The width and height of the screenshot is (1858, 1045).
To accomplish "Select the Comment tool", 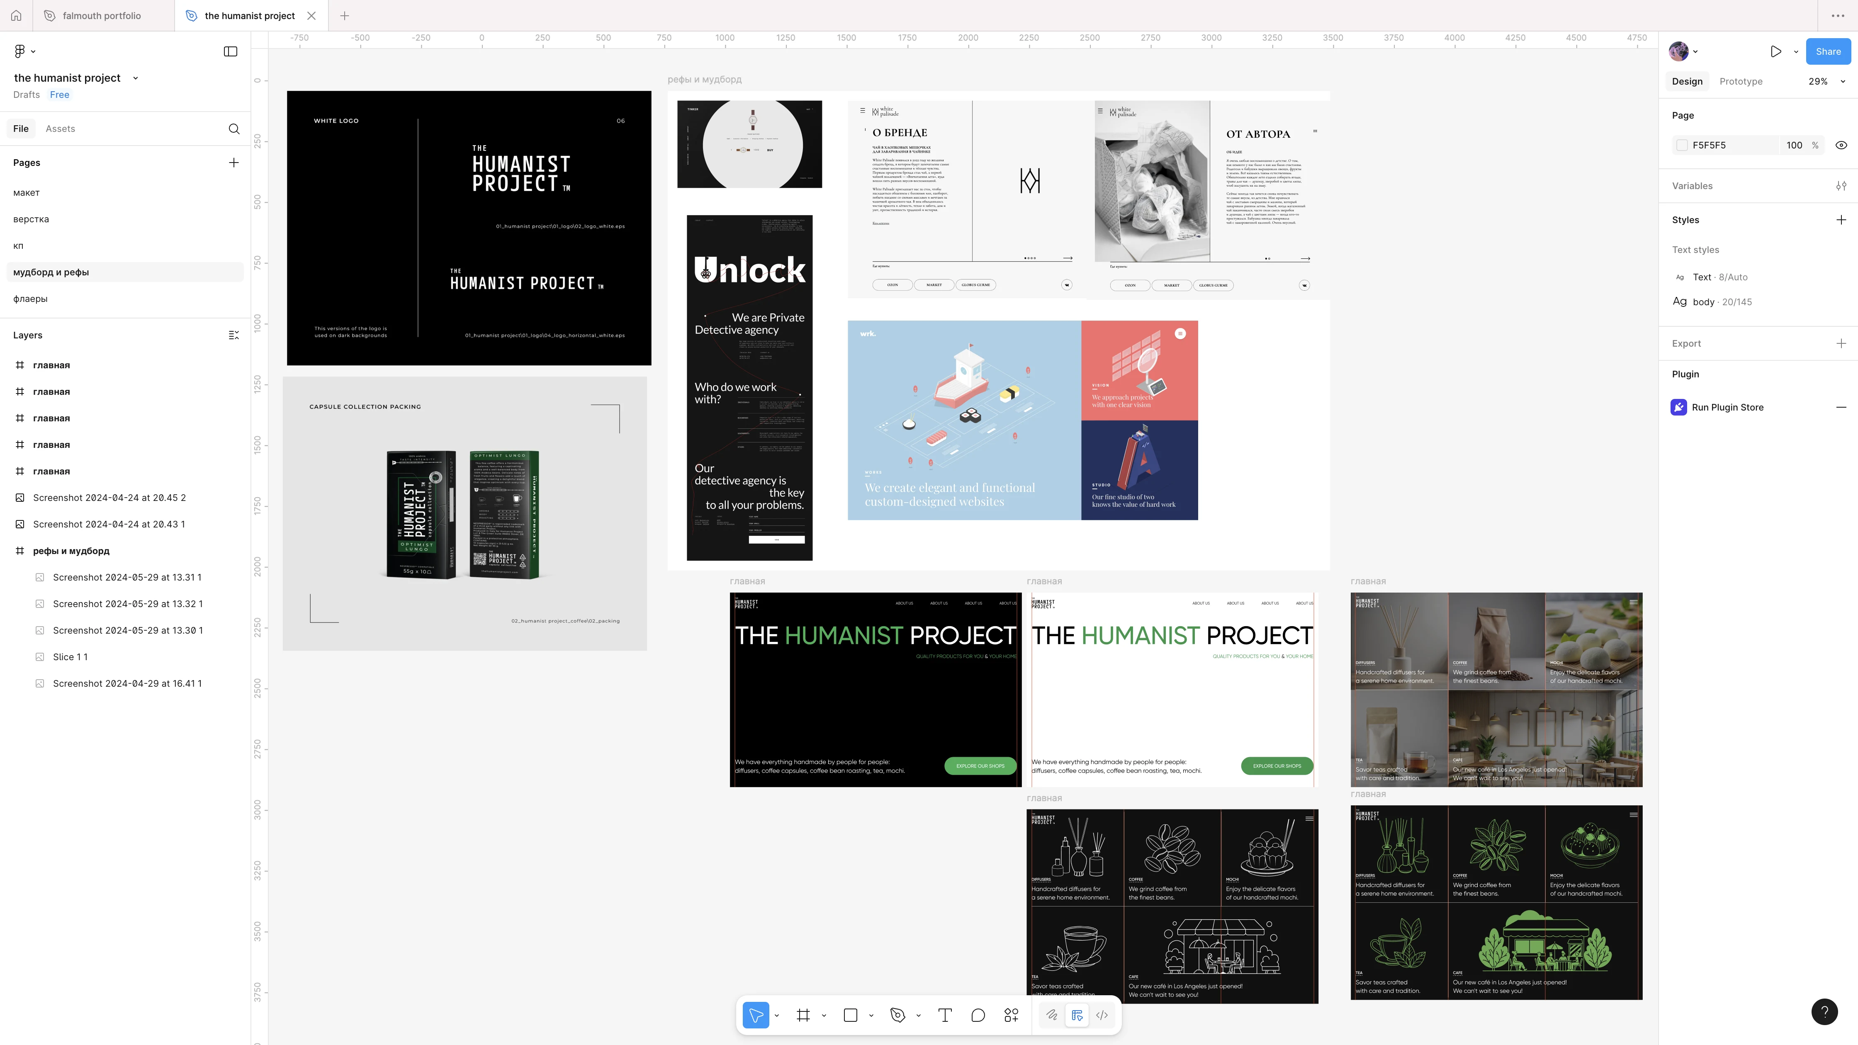I will click(x=978, y=1015).
